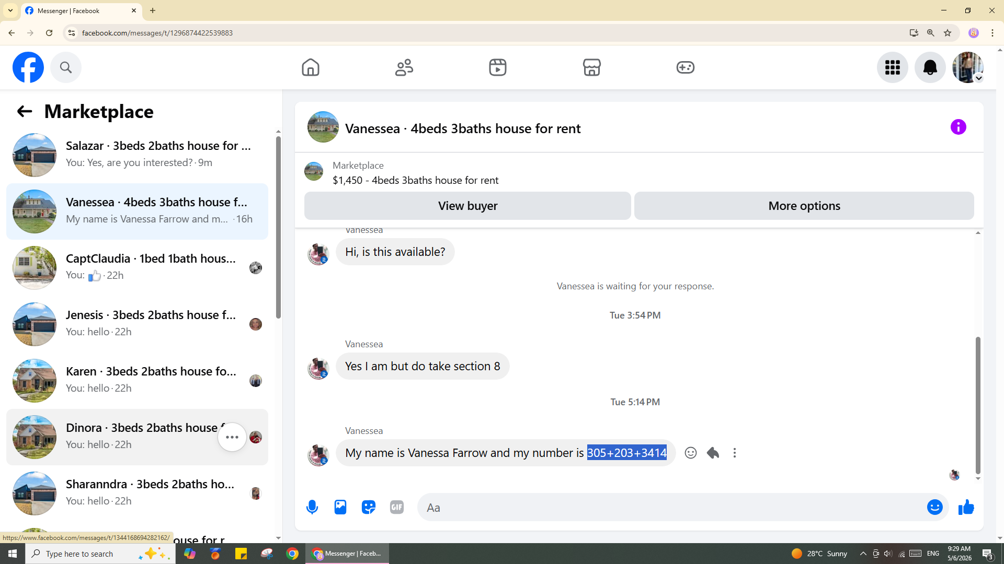Viewport: 1004px width, 564px height.
Task: Select the Vanessea 4beds 3baths conversation
Action: pyautogui.click(x=137, y=211)
